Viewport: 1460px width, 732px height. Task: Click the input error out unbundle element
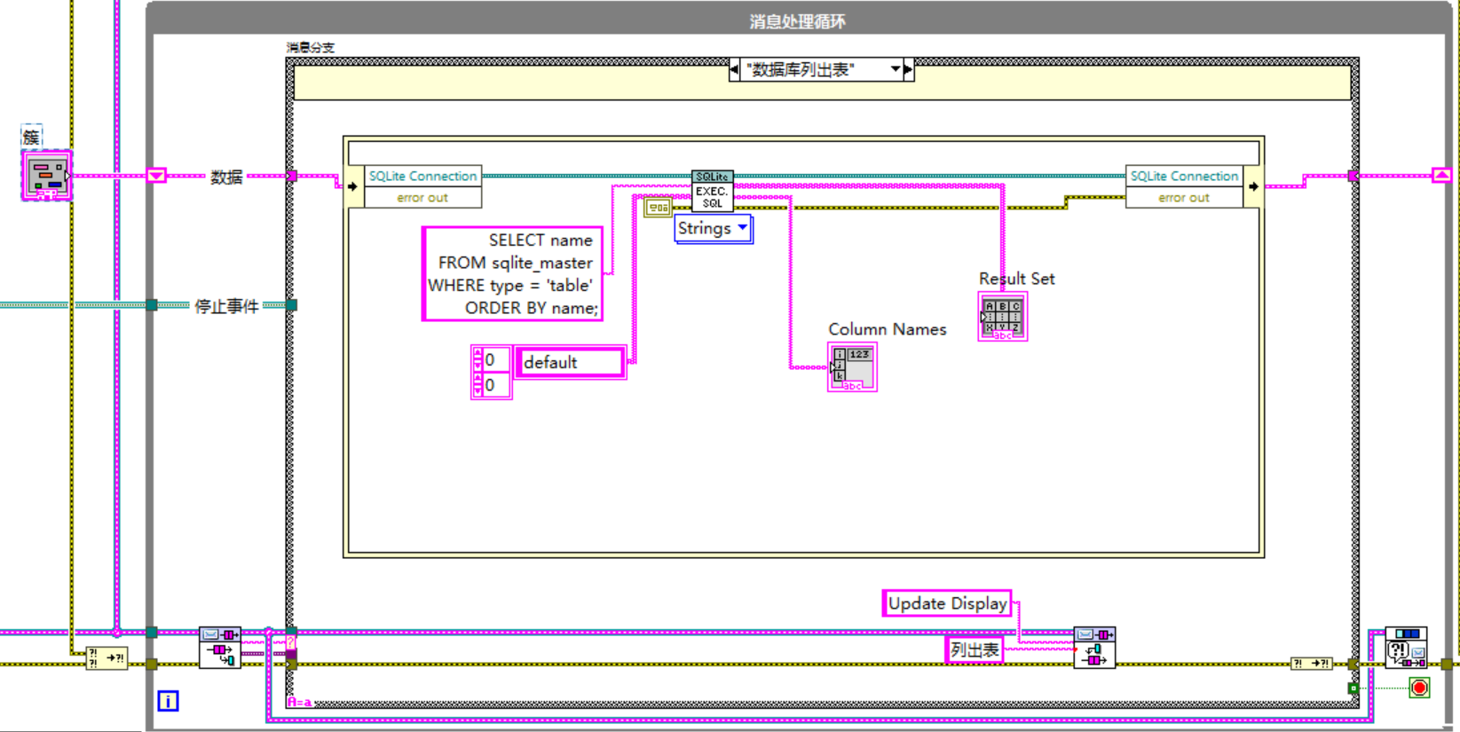click(423, 198)
